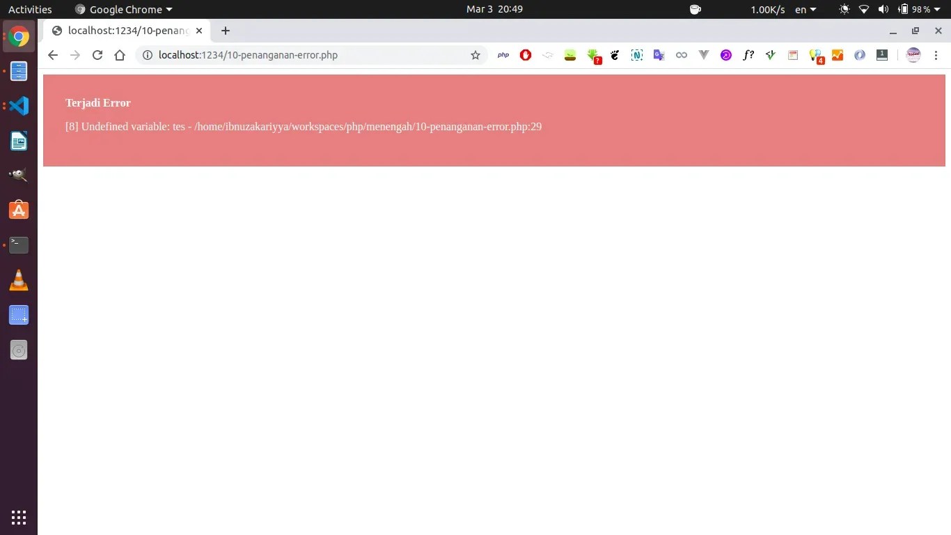Viewport: 951px width, 535px height.
Task: Open the Show Applications grid button
Action: 18,518
